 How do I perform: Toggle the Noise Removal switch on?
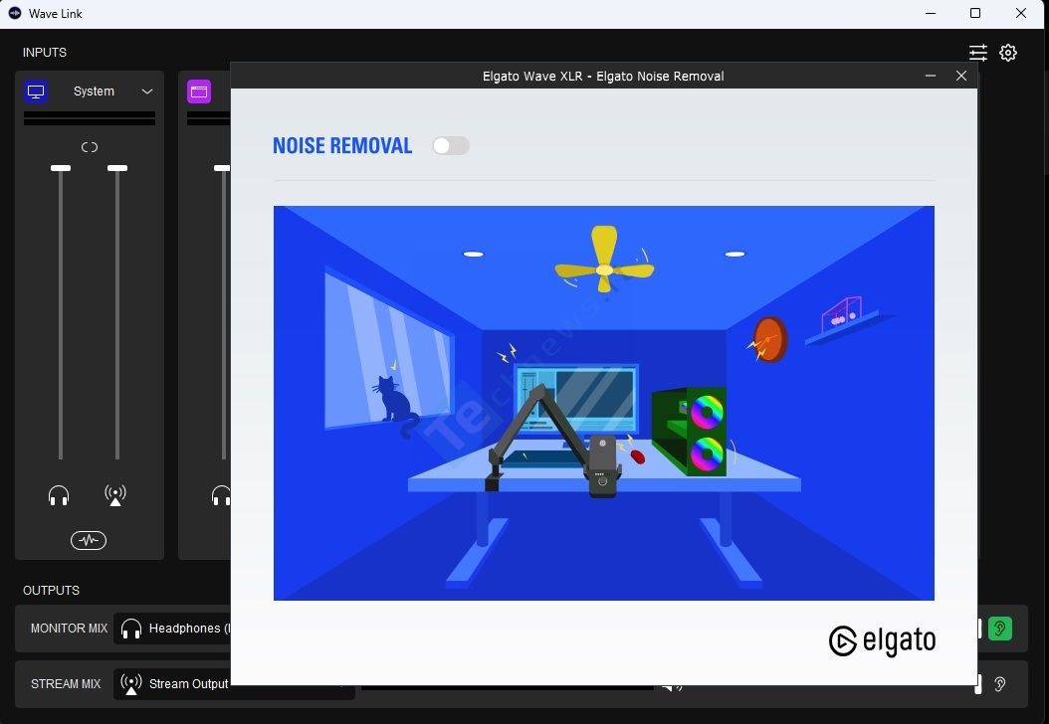[450, 146]
